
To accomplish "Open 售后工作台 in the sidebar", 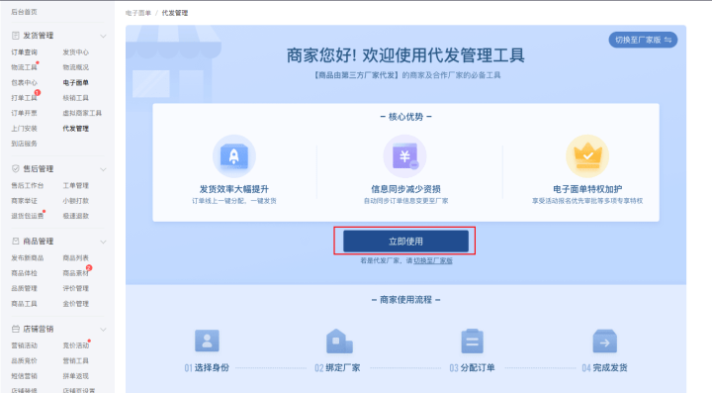I will click(28, 185).
